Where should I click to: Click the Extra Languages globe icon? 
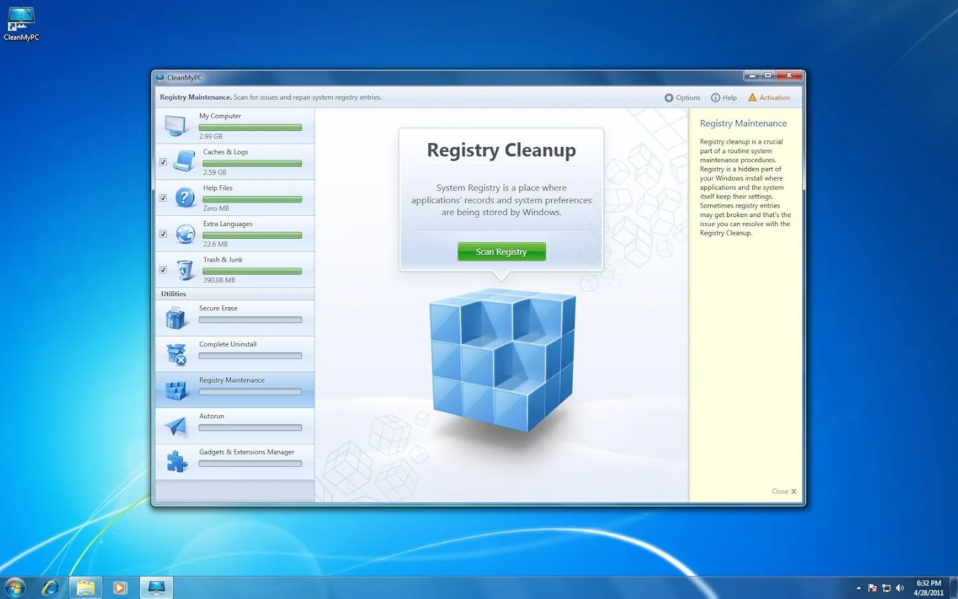185,233
